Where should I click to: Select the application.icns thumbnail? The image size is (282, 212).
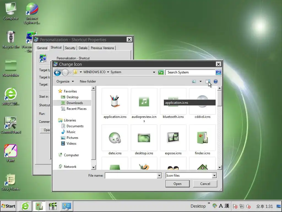point(115,101)
